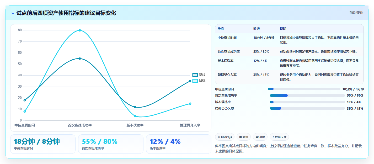
Task: Open the 12% / 4% data card
Action: coord(179,144)
